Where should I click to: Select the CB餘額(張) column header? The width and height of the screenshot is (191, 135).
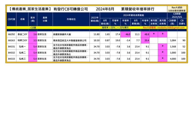tap(172, 22)
